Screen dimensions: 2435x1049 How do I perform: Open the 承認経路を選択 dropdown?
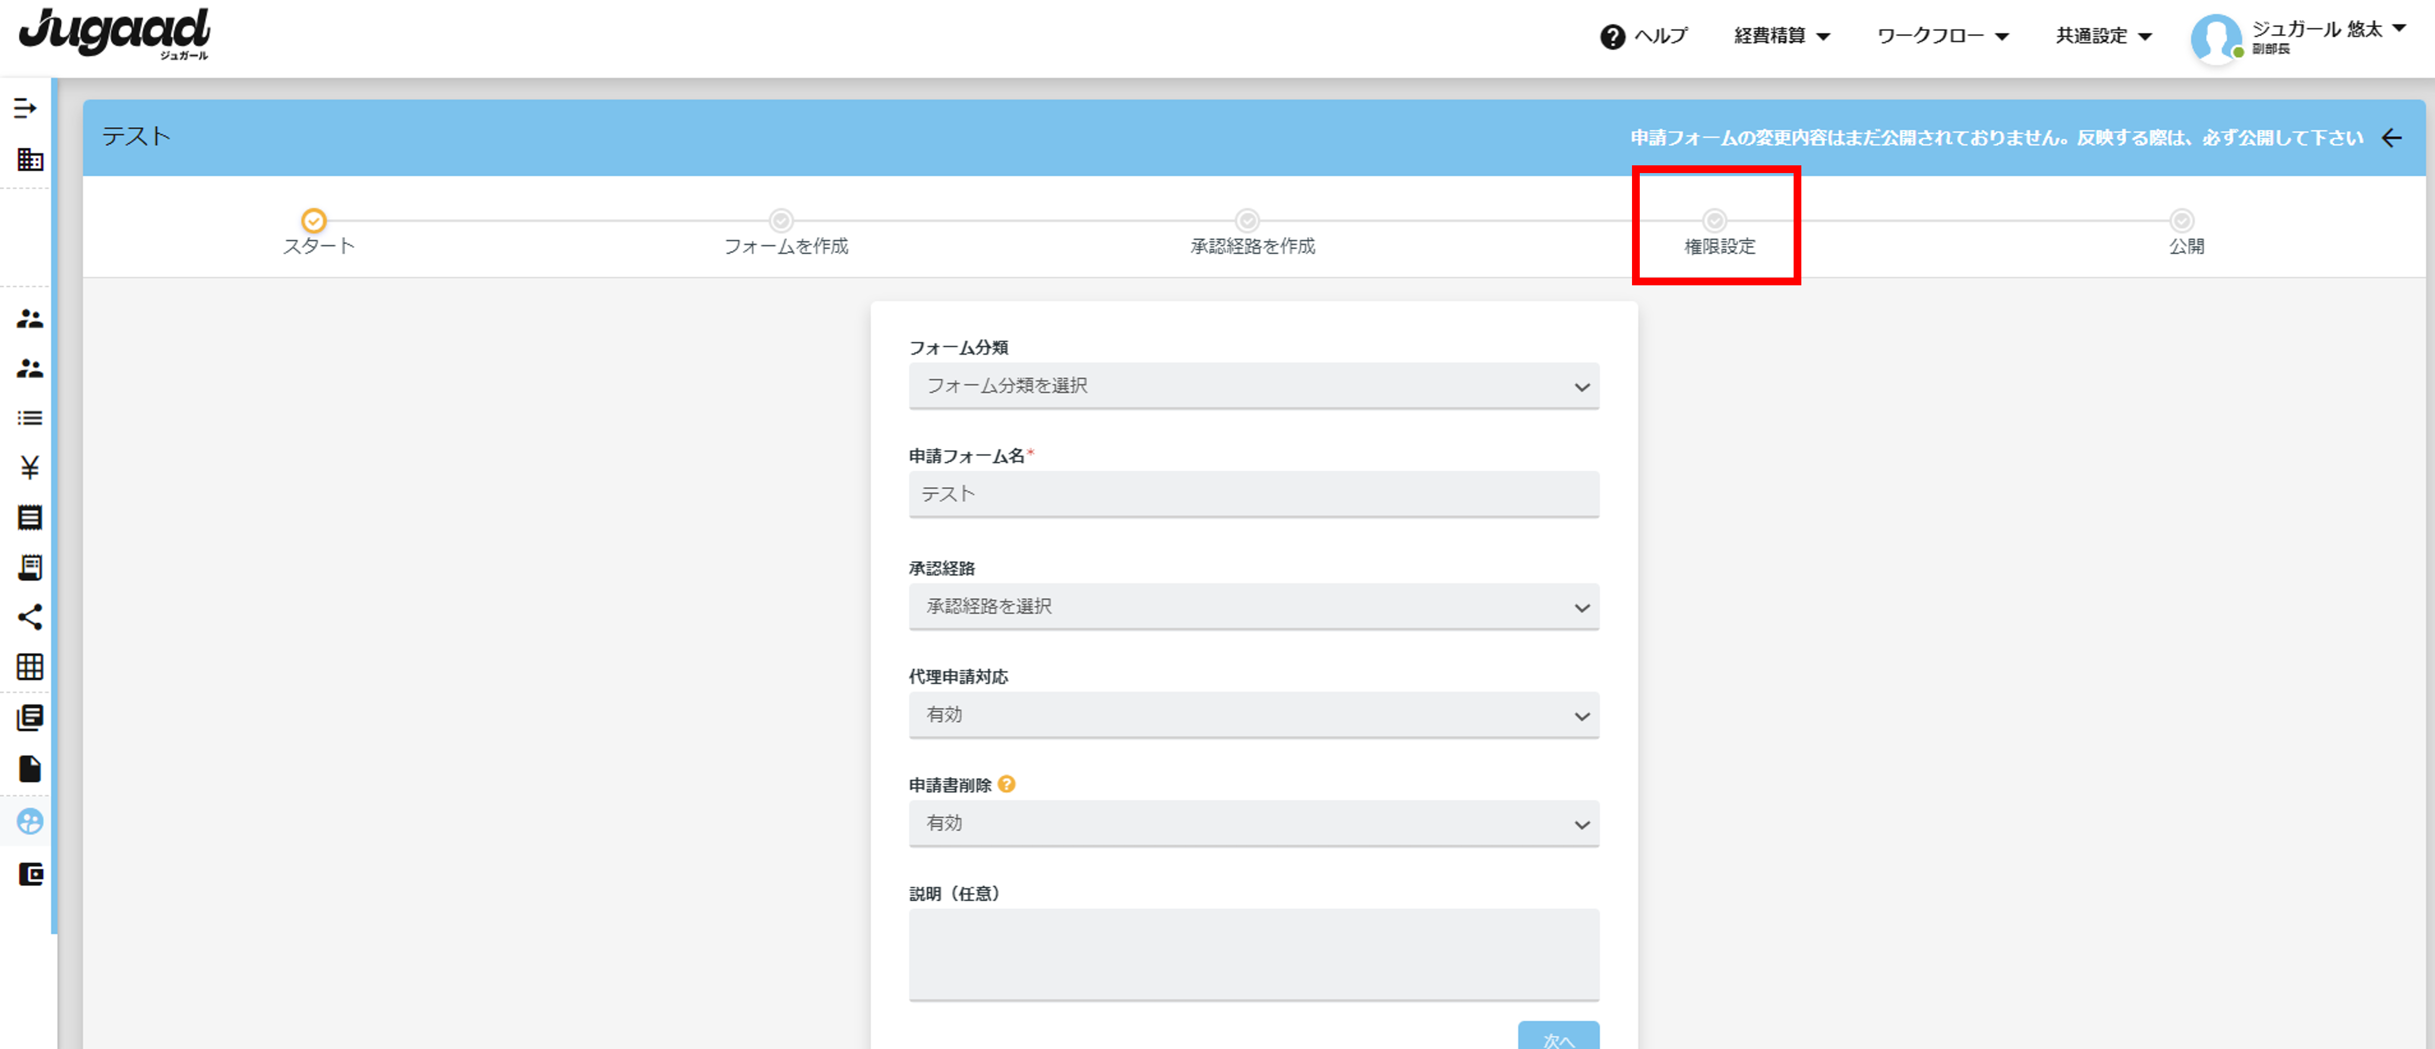(1253, 606)
